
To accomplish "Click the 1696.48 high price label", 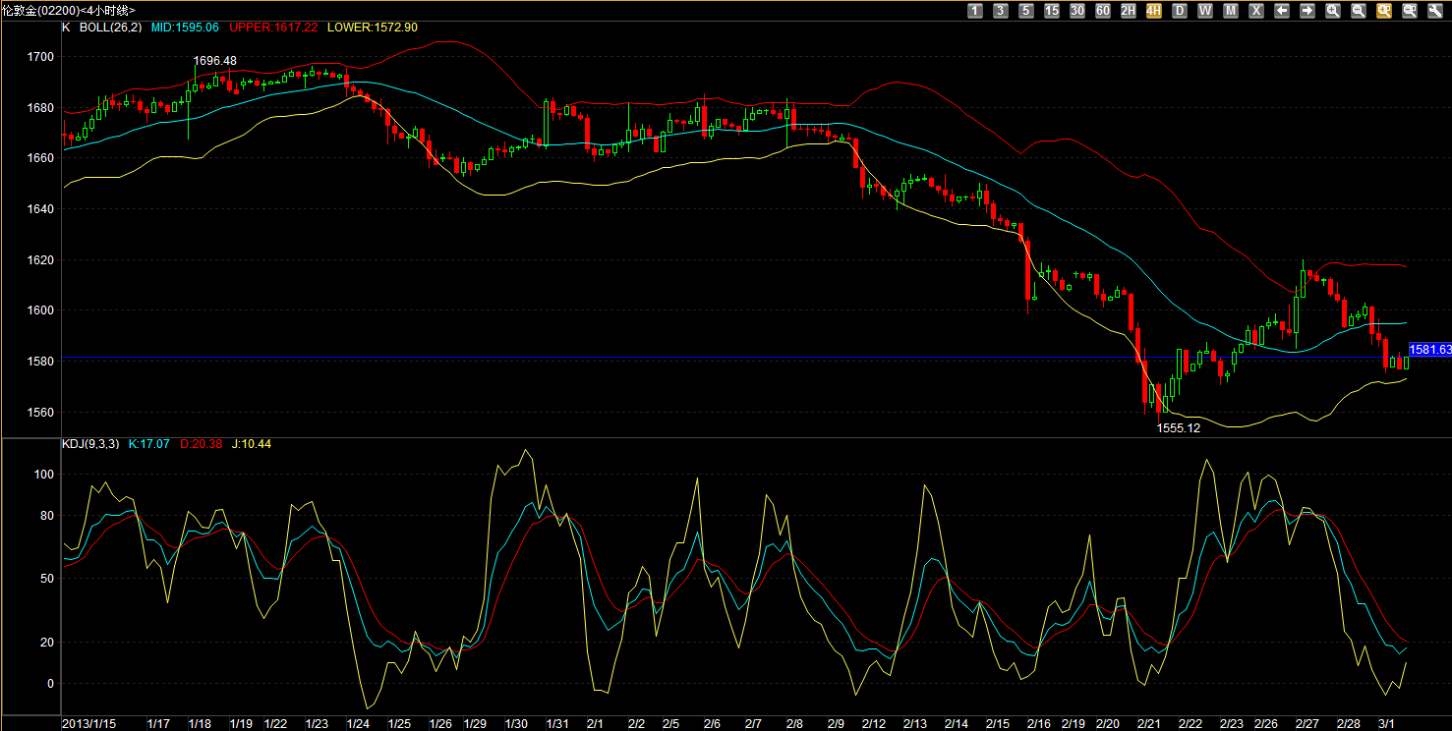I will click(214, 61).
